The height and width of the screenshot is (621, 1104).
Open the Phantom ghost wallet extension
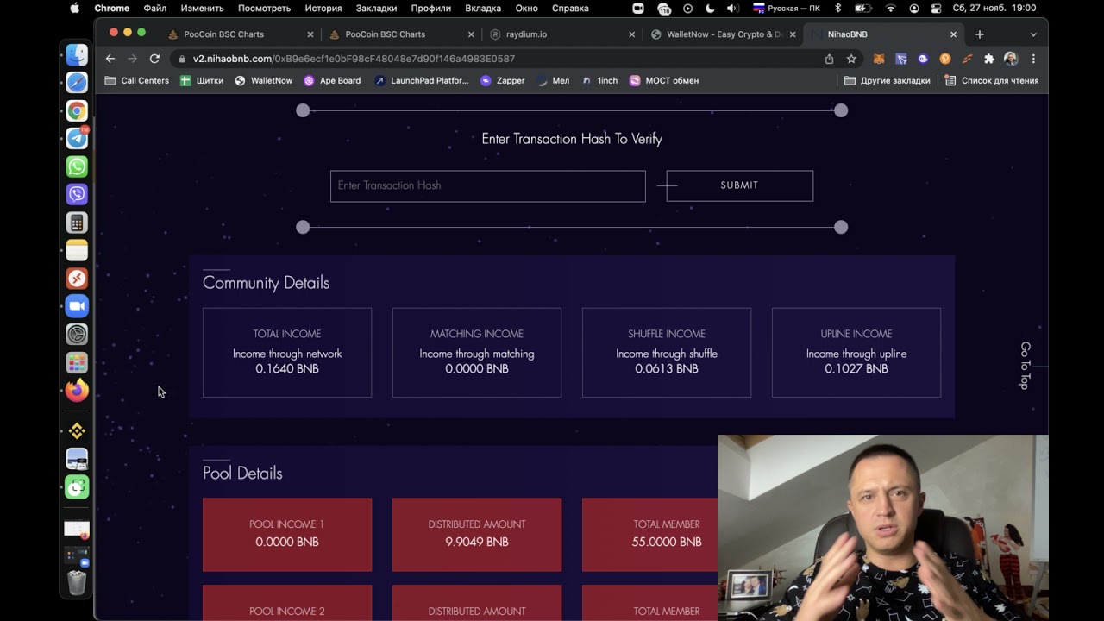coord(923,59)
